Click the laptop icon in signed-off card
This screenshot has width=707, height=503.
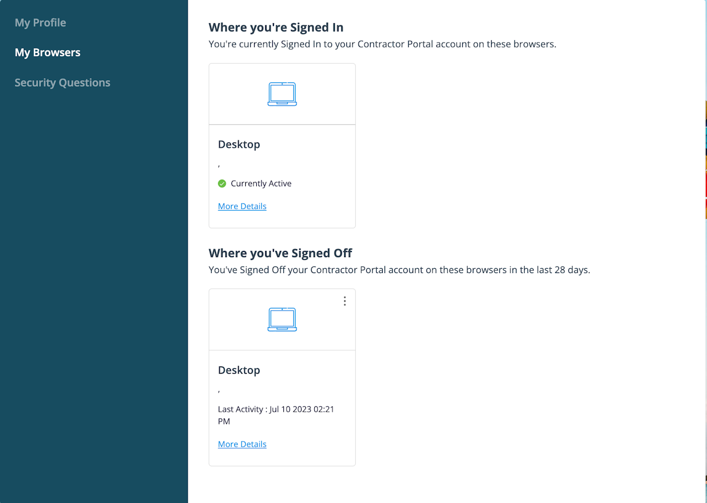point(282,319)
